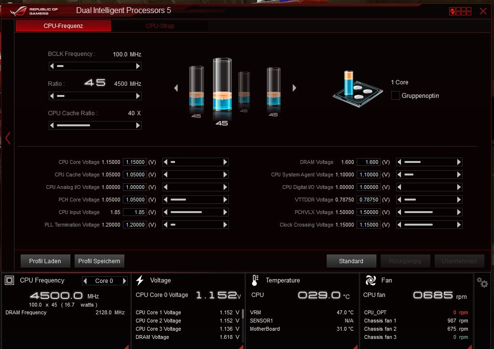
Task: Expand CPU Frequency panel corner triangle
Action: click(x=126, y=347)
